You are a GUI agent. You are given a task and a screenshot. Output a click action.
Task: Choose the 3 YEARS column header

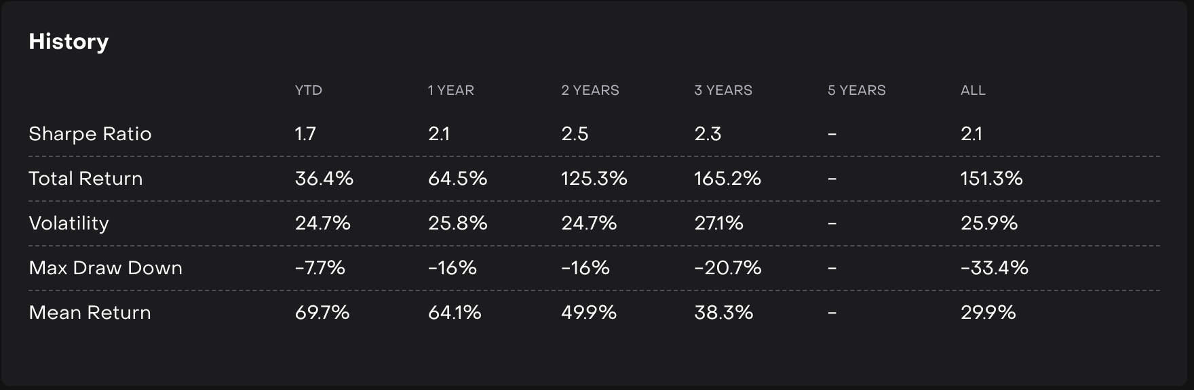[723, 90]
